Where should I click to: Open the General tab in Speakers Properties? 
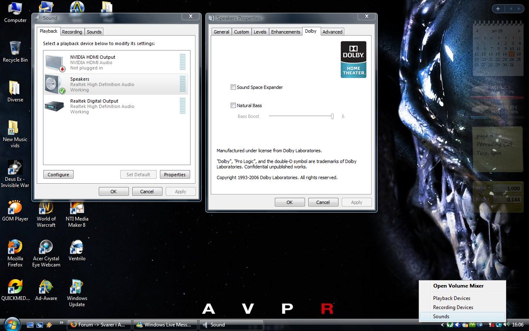(222, 32)
